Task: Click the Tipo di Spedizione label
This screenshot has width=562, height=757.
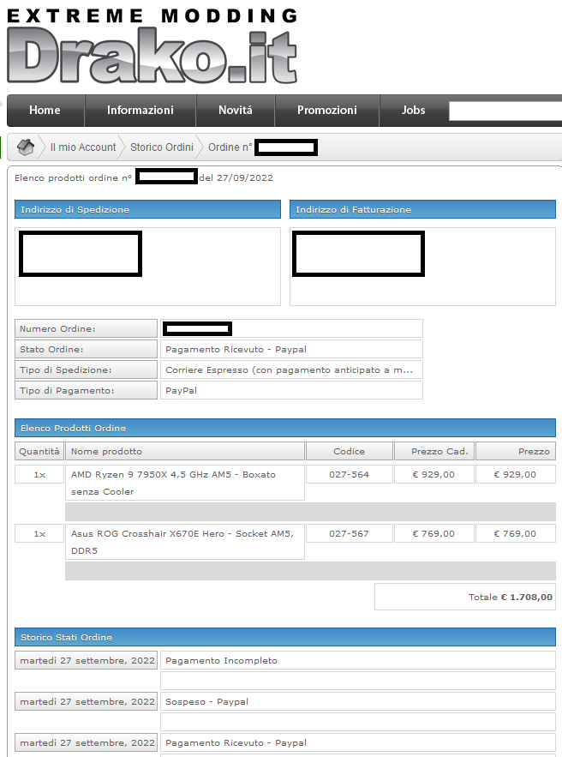Action: point(86,369)
